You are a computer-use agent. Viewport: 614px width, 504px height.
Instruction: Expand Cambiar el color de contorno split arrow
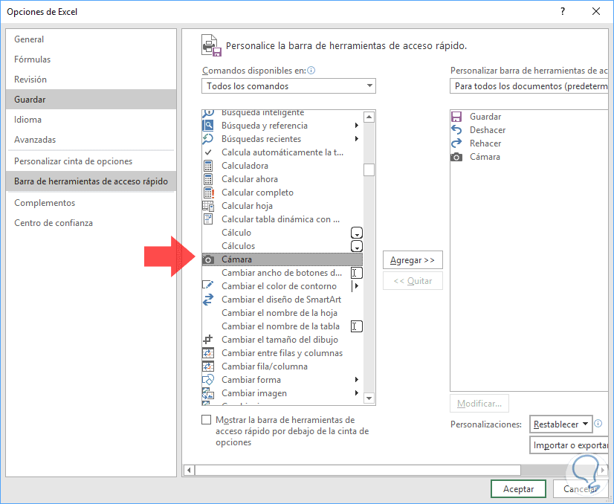(x=356, y=286)
